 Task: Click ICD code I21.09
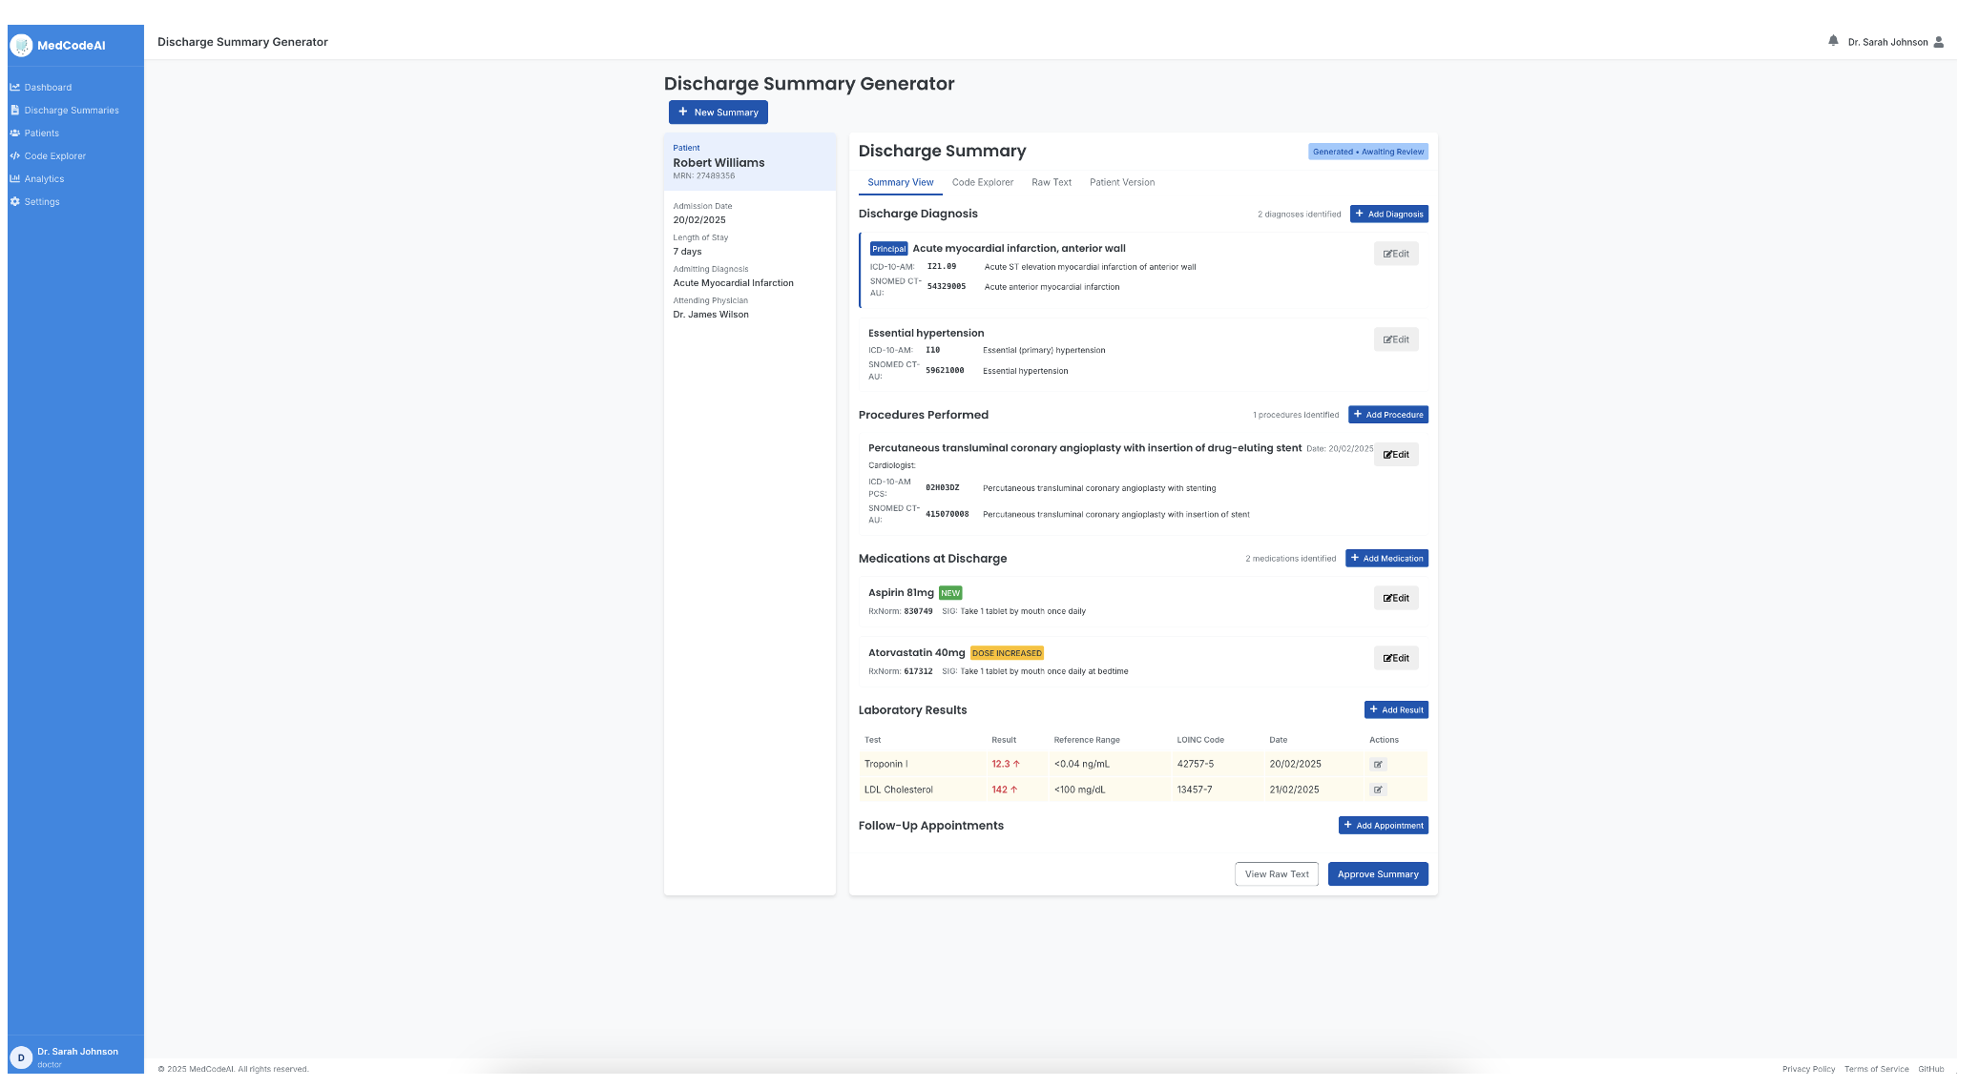click(942, 267)
